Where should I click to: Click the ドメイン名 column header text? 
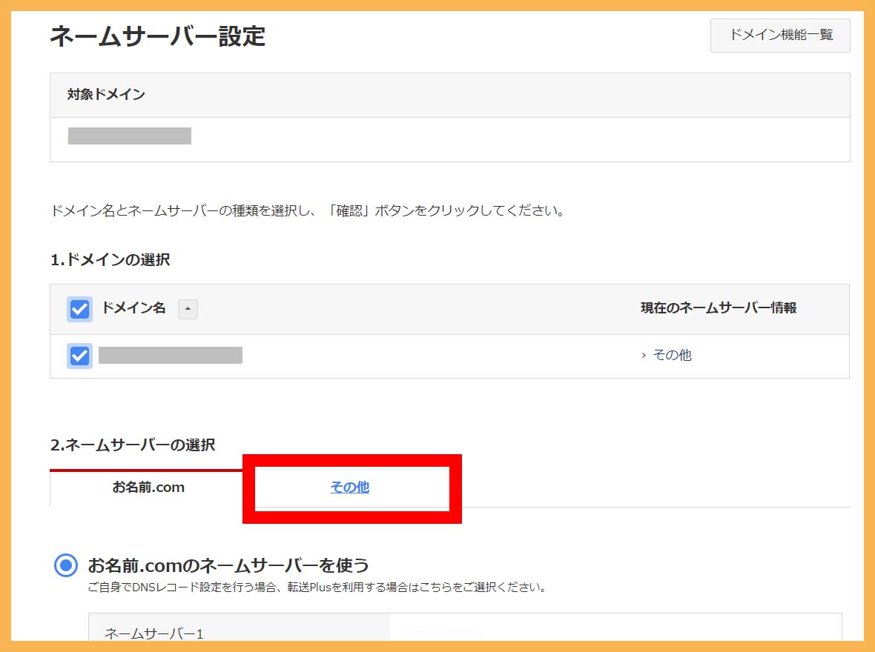pos(133,308)
